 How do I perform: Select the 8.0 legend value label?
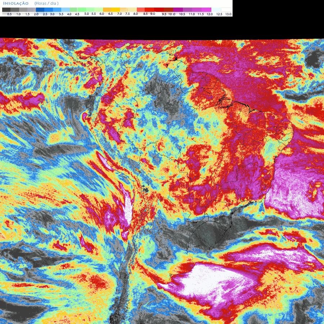click(136, 14)
